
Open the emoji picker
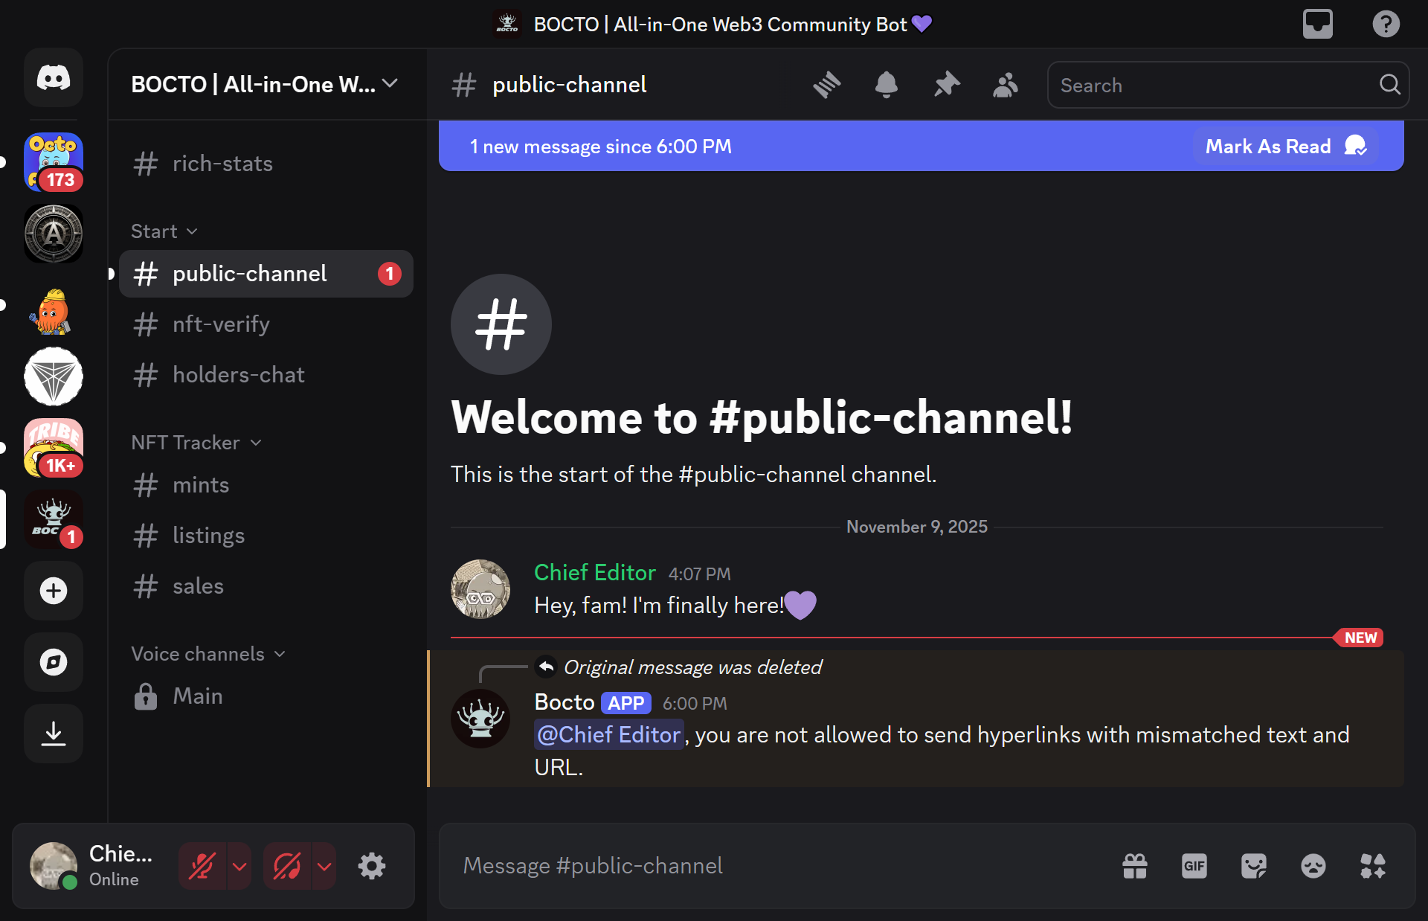click(x=1313, y=866)
